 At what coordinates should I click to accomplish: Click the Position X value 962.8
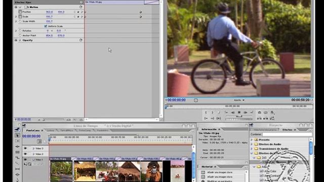(x=49, y=12)
